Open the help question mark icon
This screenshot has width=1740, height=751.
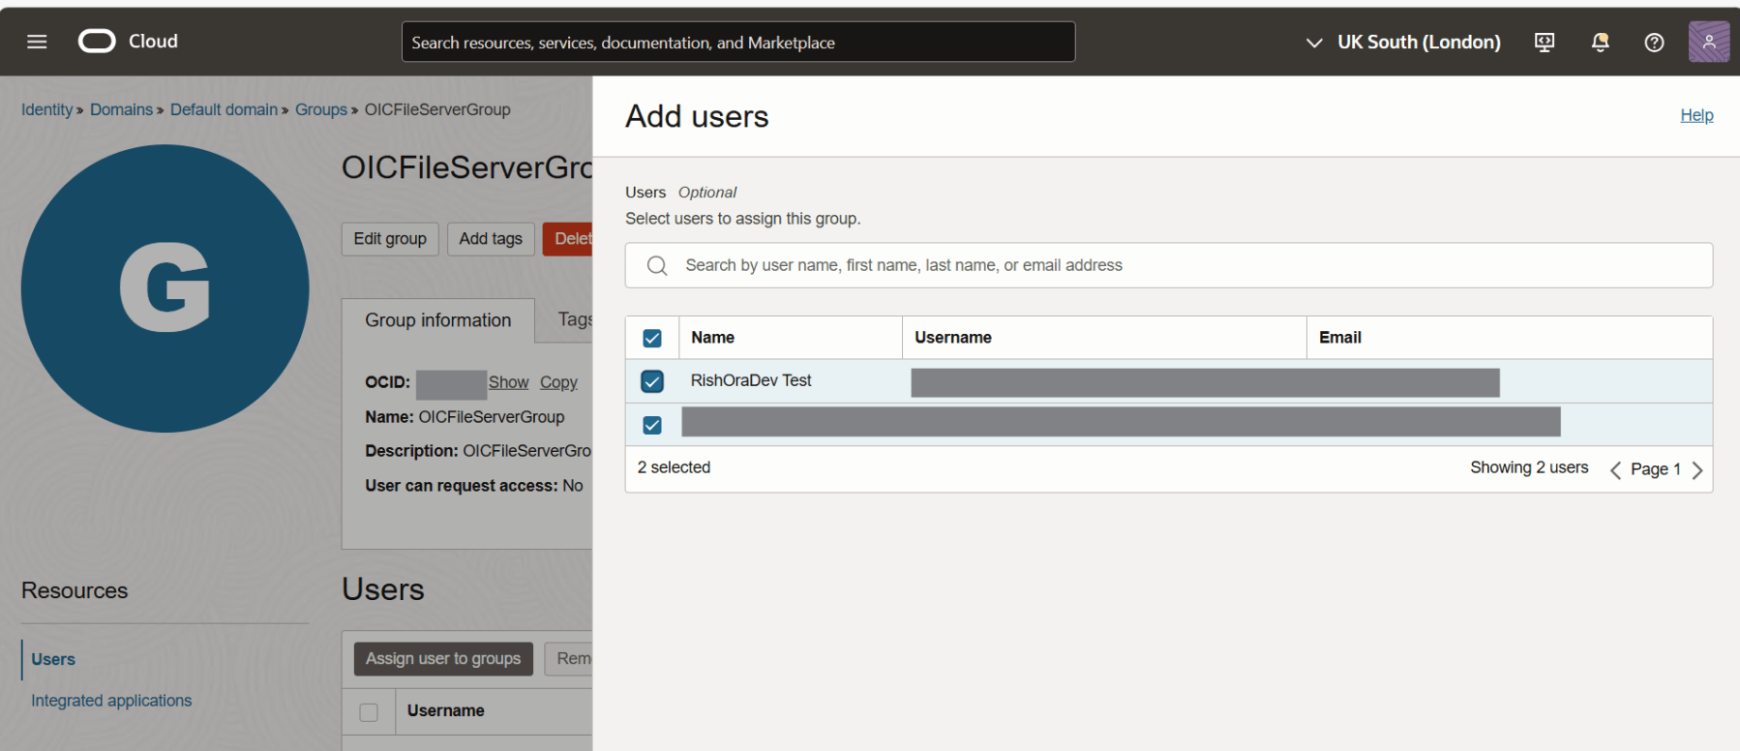[1654, 43]
